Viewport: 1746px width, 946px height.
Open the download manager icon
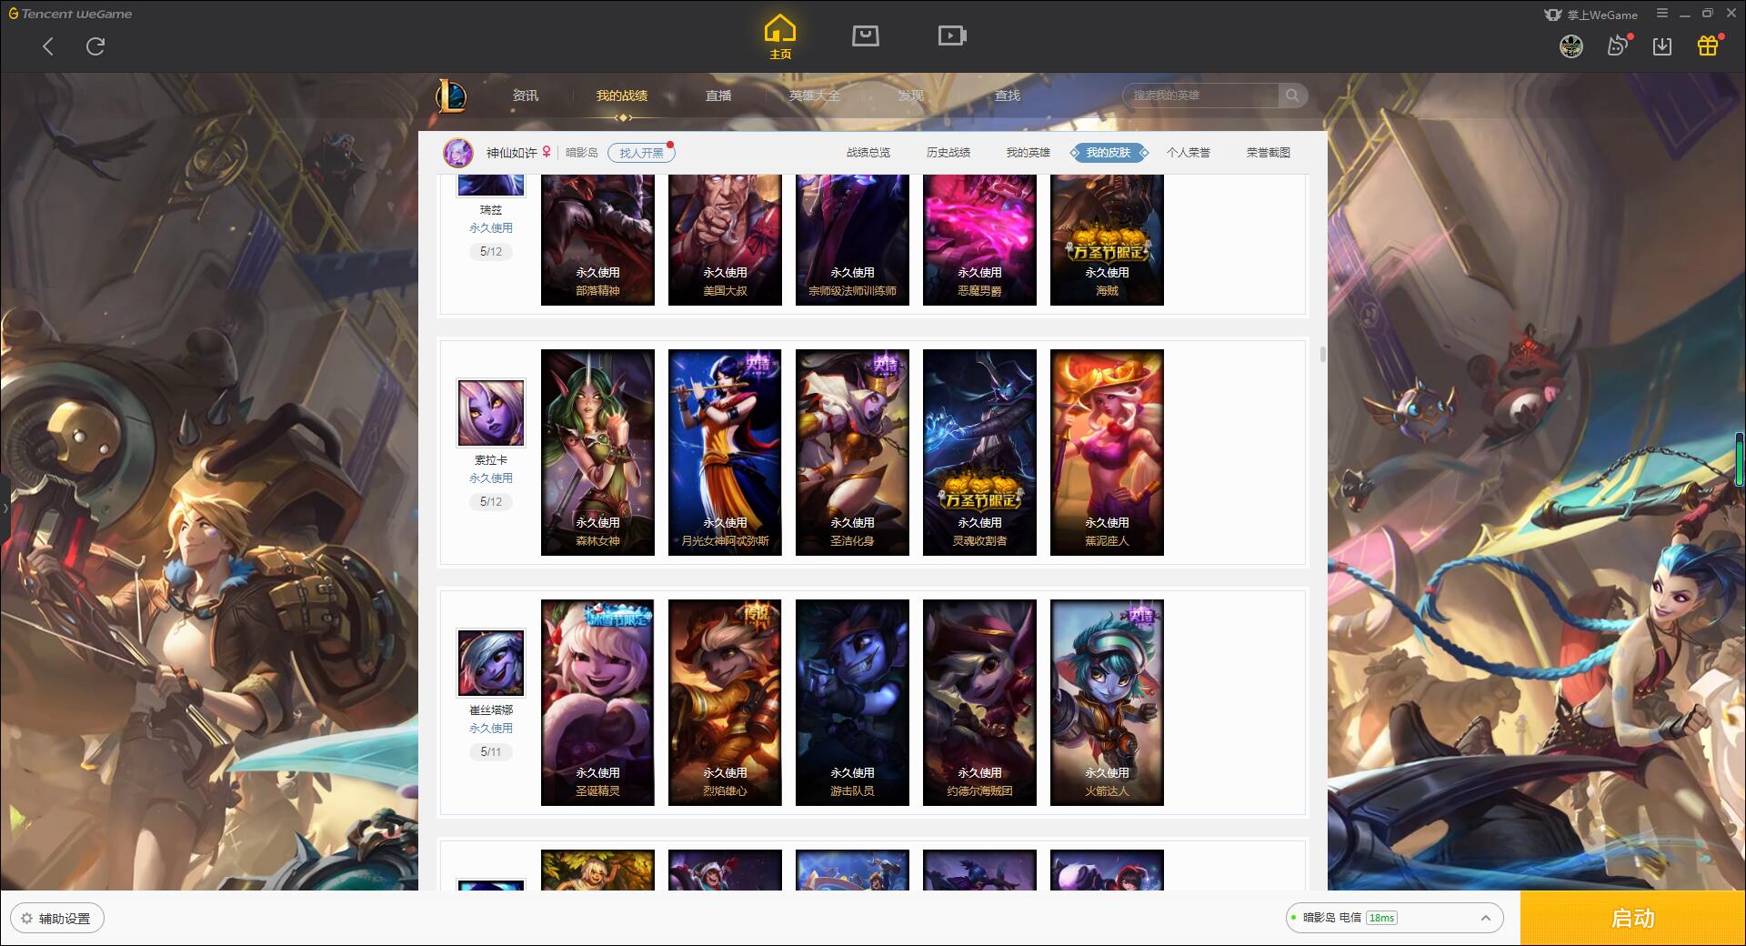click(1662, 46)
